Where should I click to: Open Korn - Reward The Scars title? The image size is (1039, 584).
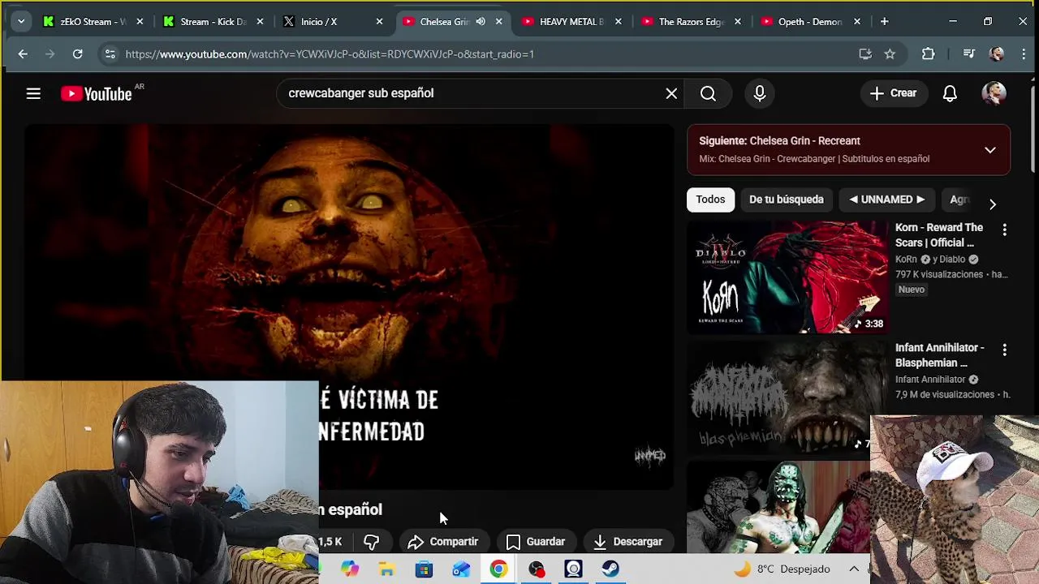pyautogui.click(x=939, y=235)
